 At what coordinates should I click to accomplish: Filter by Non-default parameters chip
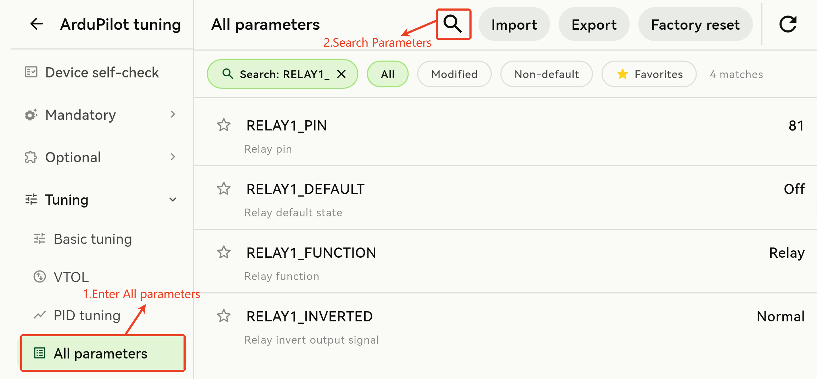point(546,74)
